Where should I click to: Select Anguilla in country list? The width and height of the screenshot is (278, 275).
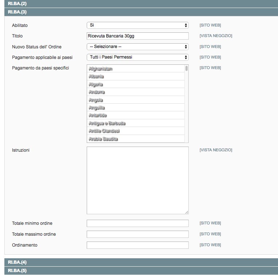coord(136,108)
